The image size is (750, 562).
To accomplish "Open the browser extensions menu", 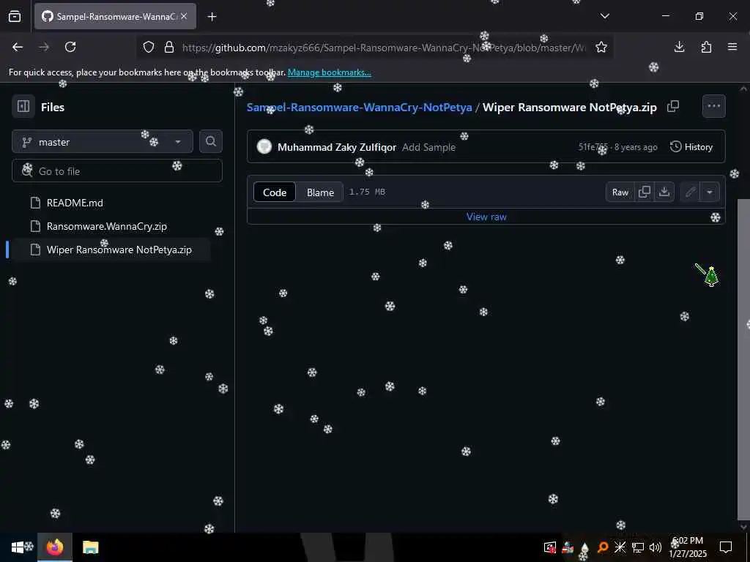I will 706,47.
